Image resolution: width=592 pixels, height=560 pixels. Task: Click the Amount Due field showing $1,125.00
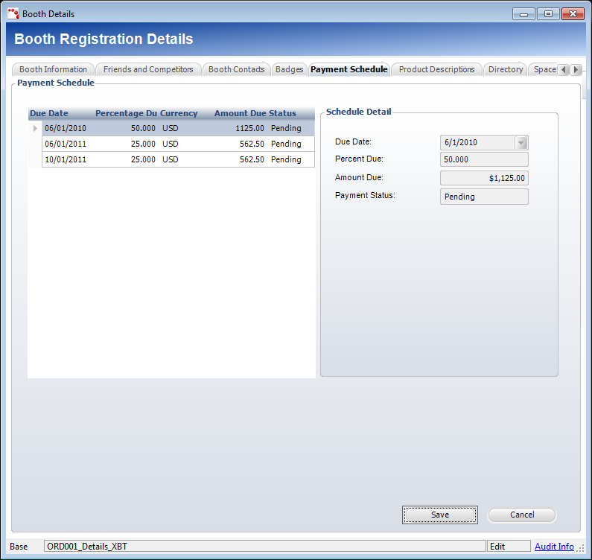pyautogui.click(x=484, y=178)
